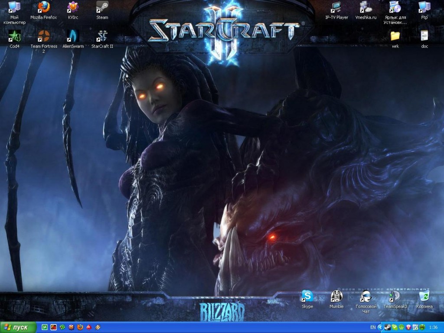Open ICQ flower icon in system tray

[401, 328]
